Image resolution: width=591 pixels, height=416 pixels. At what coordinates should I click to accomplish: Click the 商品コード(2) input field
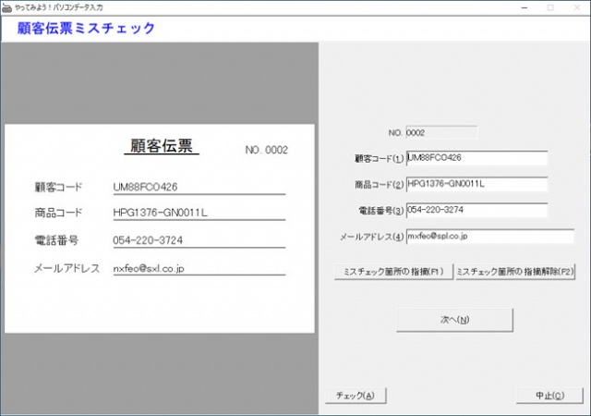476,184
